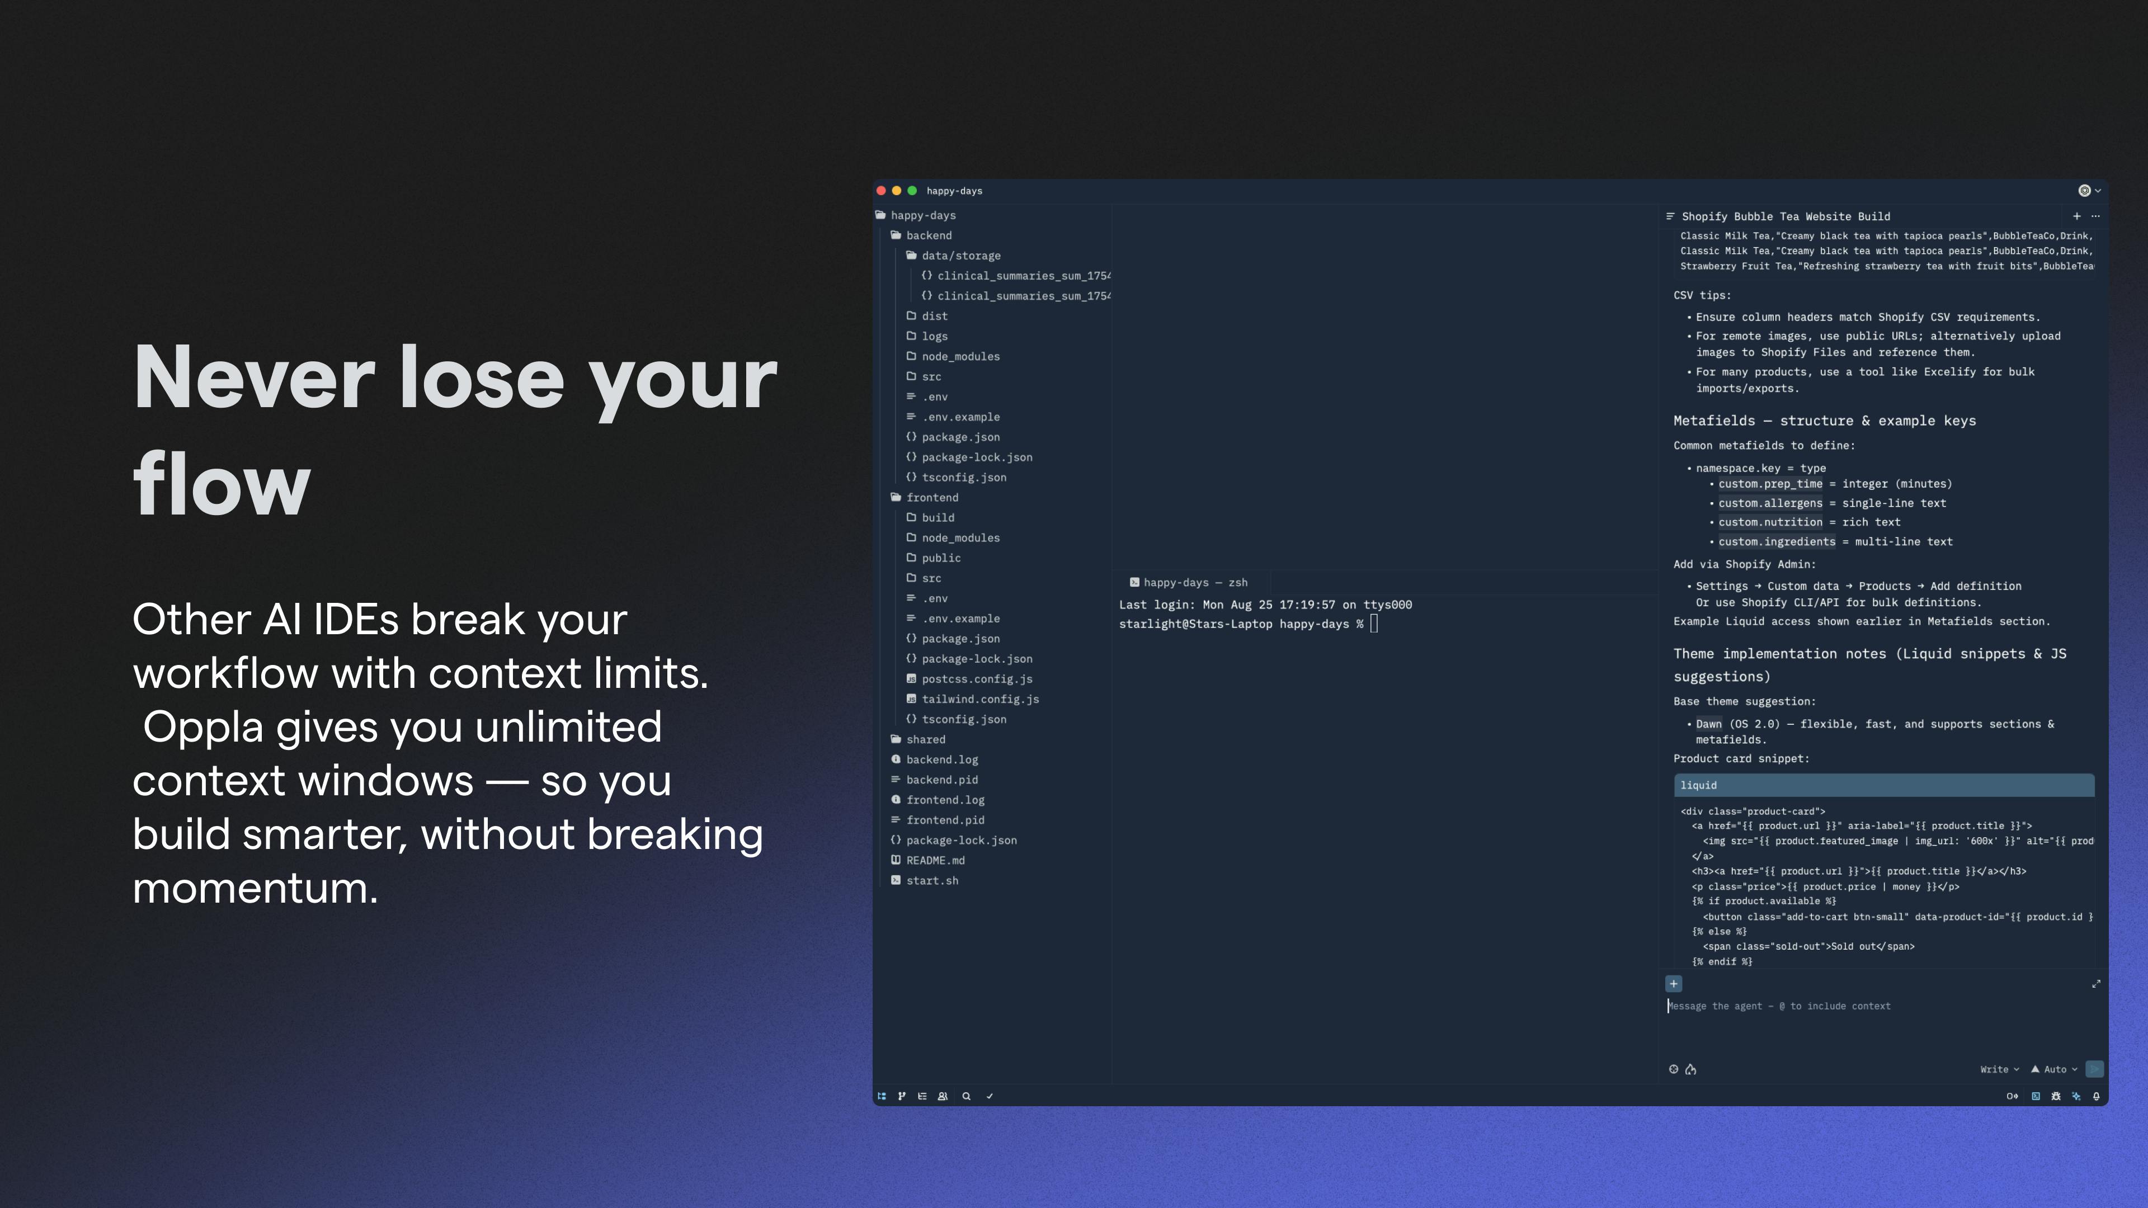2148x1208 pixels.
Task: Click the Message the agent input field
Action: click(1881, 1026)
